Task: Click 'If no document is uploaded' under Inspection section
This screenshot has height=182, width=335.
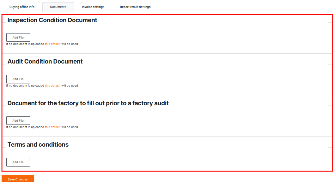Action: [25, 44]
